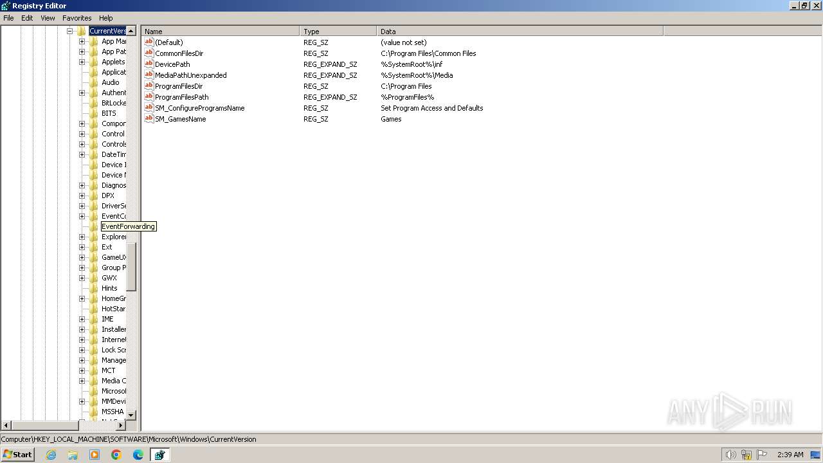Image resolution: width=823 pixels, height=463 pixels.
Task: Open Windows Media Player taskbar icon
Action: click(x=95, y=455)
